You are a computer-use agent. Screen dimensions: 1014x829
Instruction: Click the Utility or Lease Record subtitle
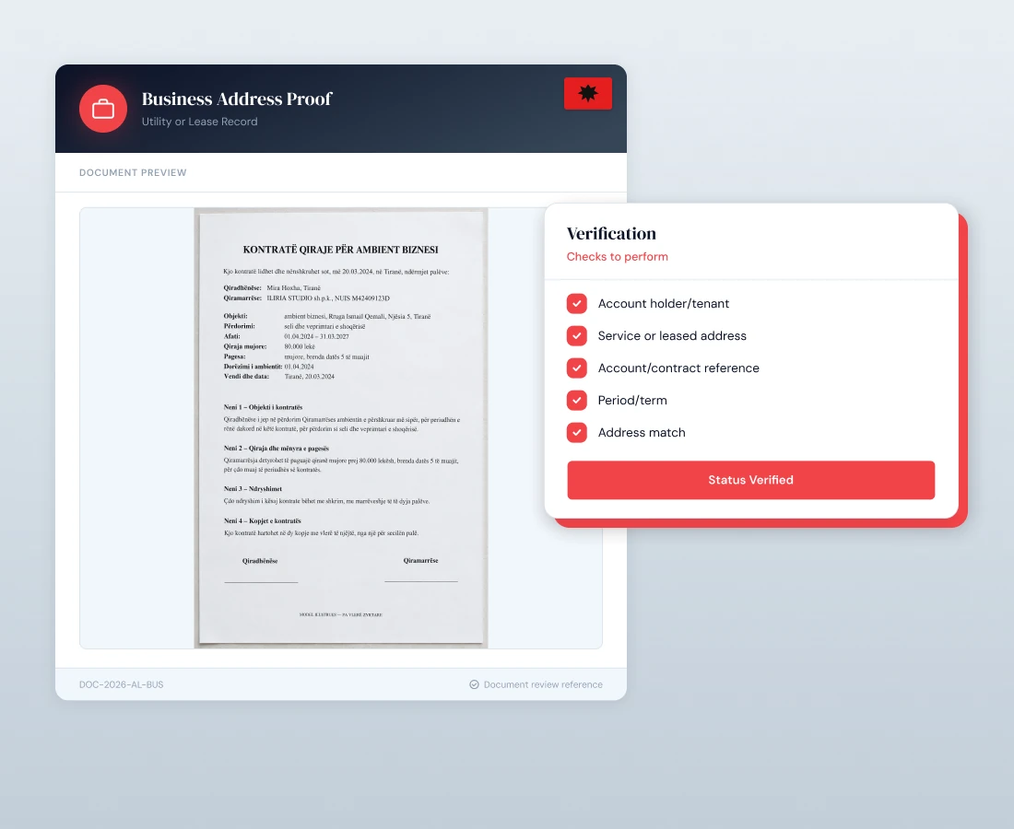point(199,122)
